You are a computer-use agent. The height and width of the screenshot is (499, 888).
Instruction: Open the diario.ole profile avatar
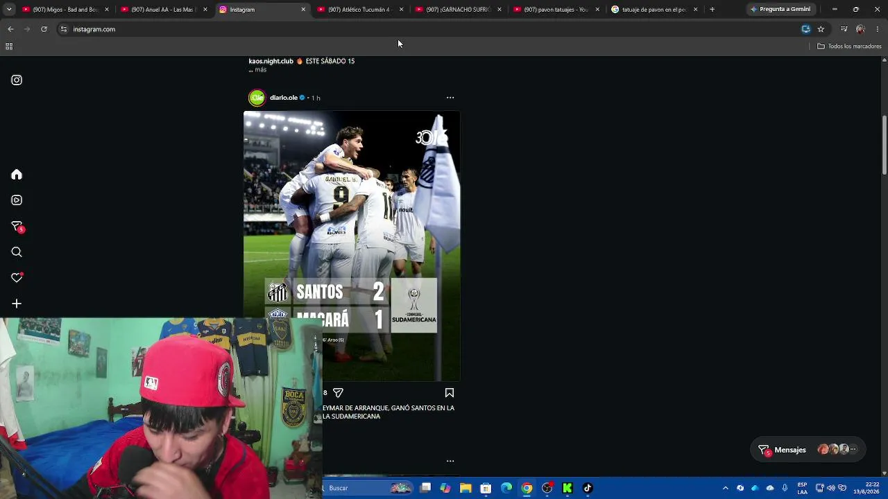257,98
